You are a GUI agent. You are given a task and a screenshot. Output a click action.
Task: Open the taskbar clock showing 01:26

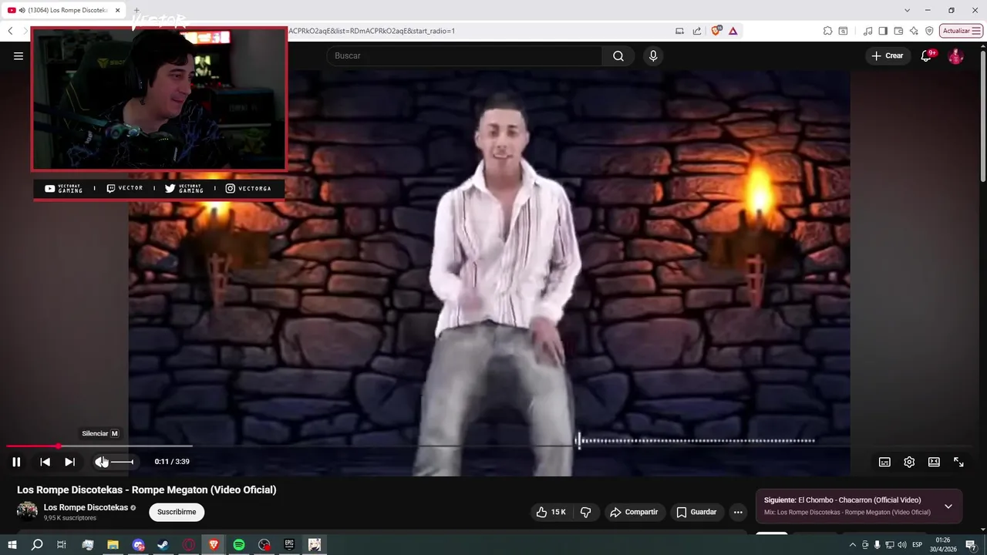[x=943, y=545]
